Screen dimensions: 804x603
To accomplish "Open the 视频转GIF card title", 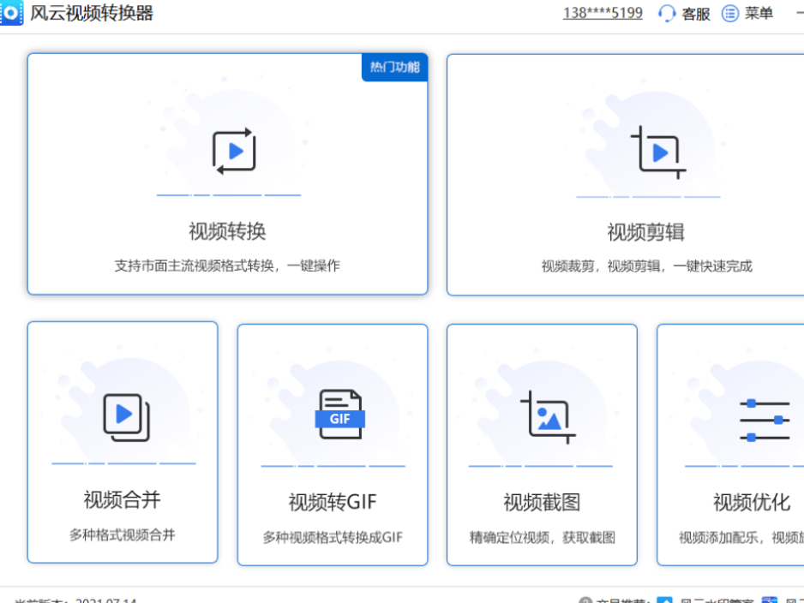I will click(x=333, y=502).
